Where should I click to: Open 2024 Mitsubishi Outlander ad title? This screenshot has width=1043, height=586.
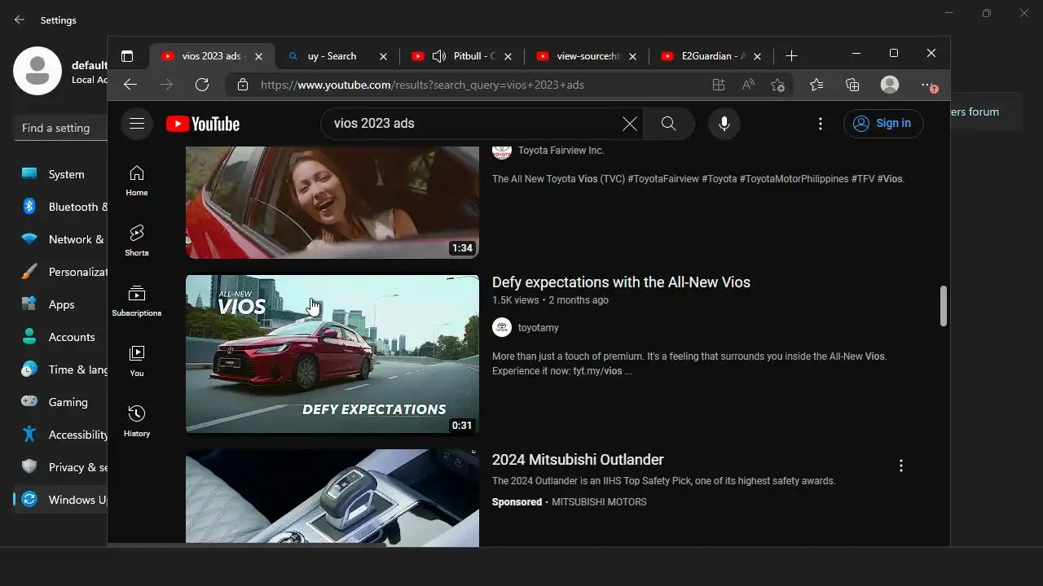point(578,460)
